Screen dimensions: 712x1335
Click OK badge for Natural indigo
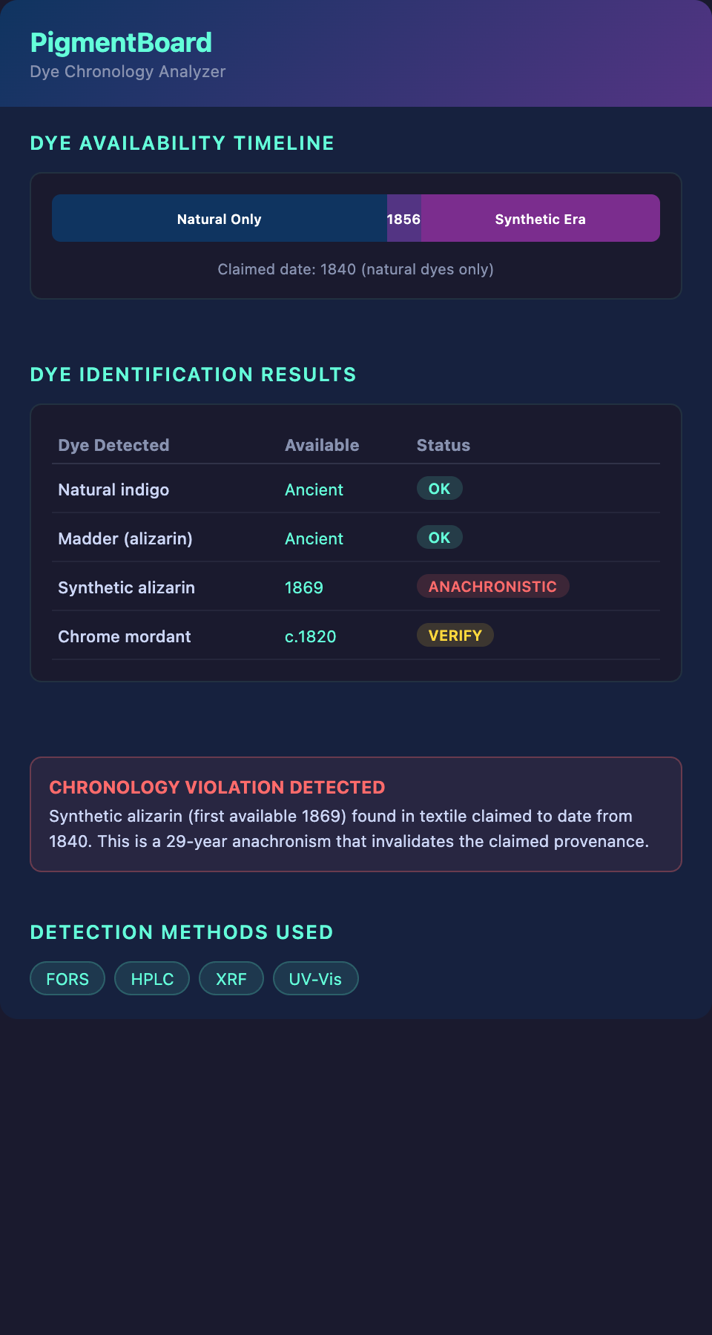point(439,489)
